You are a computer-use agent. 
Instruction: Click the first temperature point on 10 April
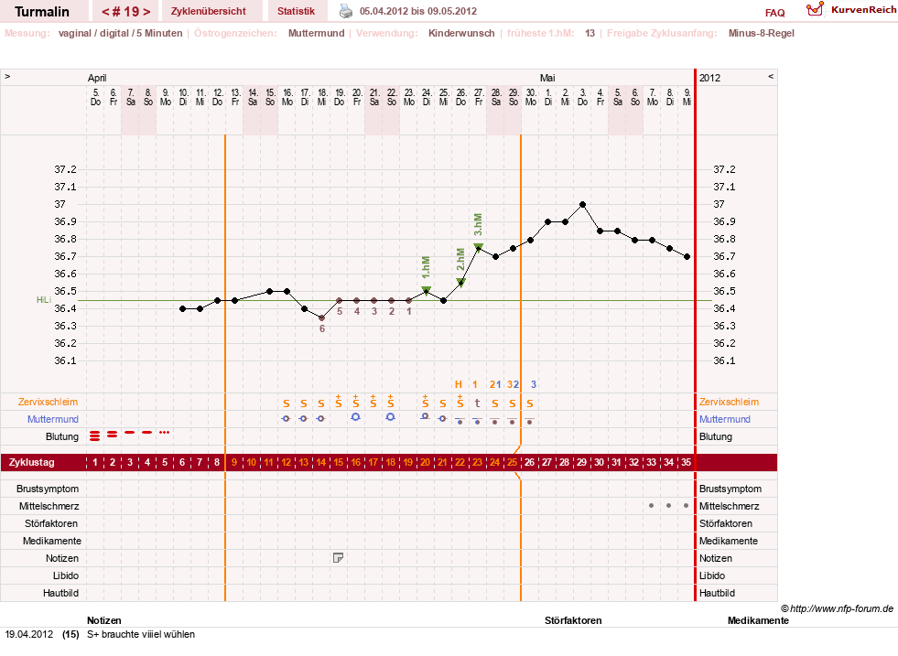[x=183, y=309]
